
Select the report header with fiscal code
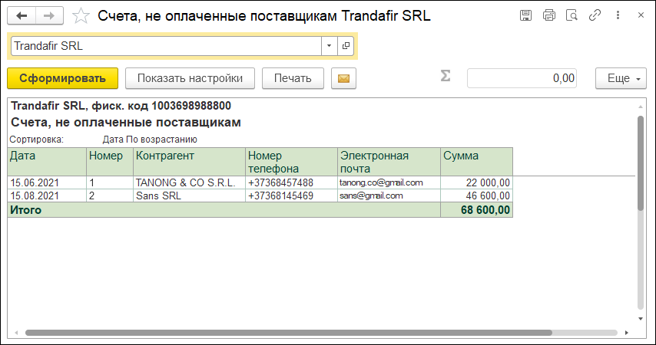[121, 106]
